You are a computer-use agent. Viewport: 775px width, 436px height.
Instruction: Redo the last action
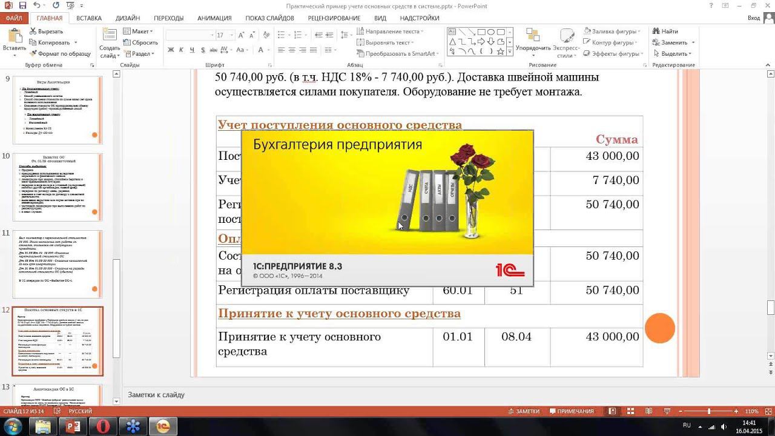(55, 5)
